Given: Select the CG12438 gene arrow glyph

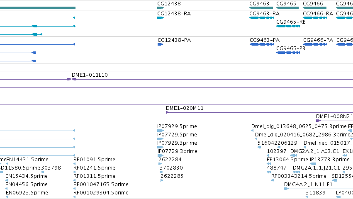Looking at the screenshot, I should (161, 8).
